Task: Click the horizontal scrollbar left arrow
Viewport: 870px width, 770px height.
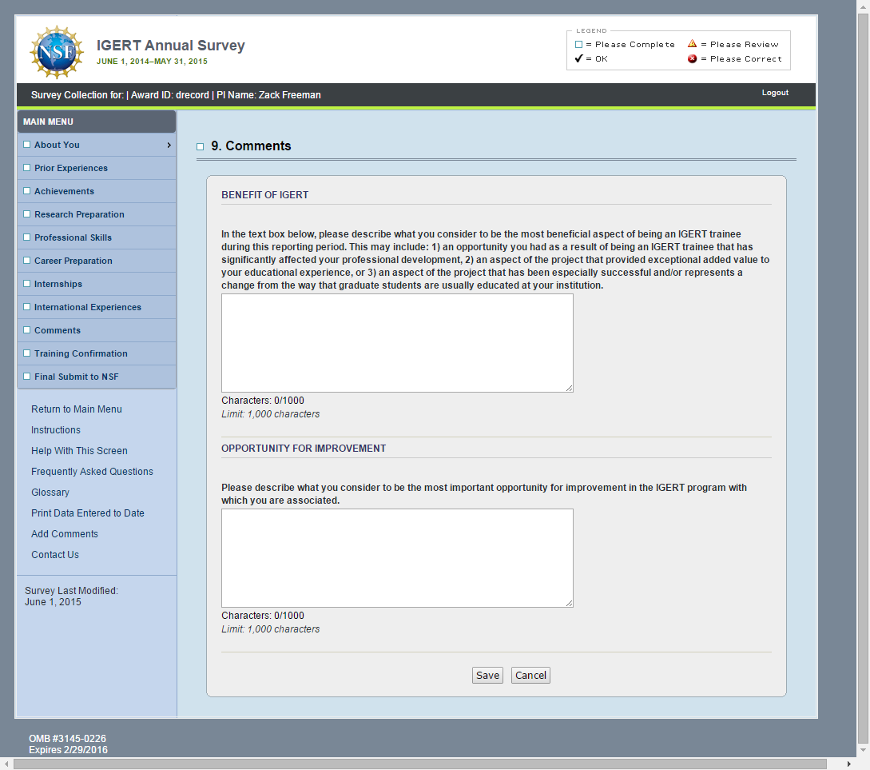Action: click(6, 764)
